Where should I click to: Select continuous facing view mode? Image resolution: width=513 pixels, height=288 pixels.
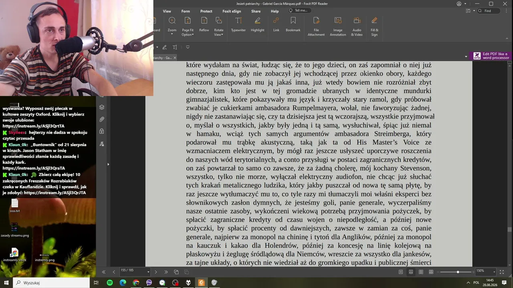click(x=431, y=272)
